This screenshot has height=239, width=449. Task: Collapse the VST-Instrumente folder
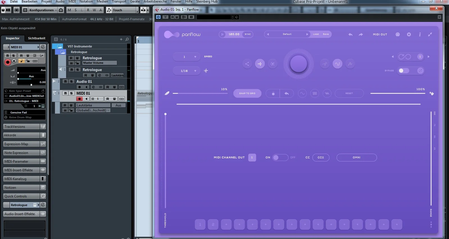click(60, 46)
